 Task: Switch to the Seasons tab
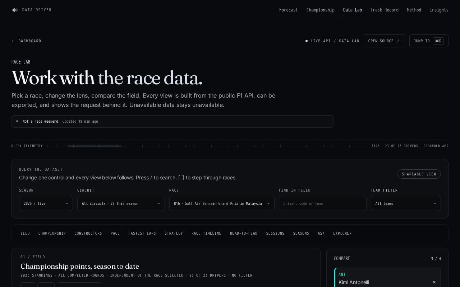[301, 233]
